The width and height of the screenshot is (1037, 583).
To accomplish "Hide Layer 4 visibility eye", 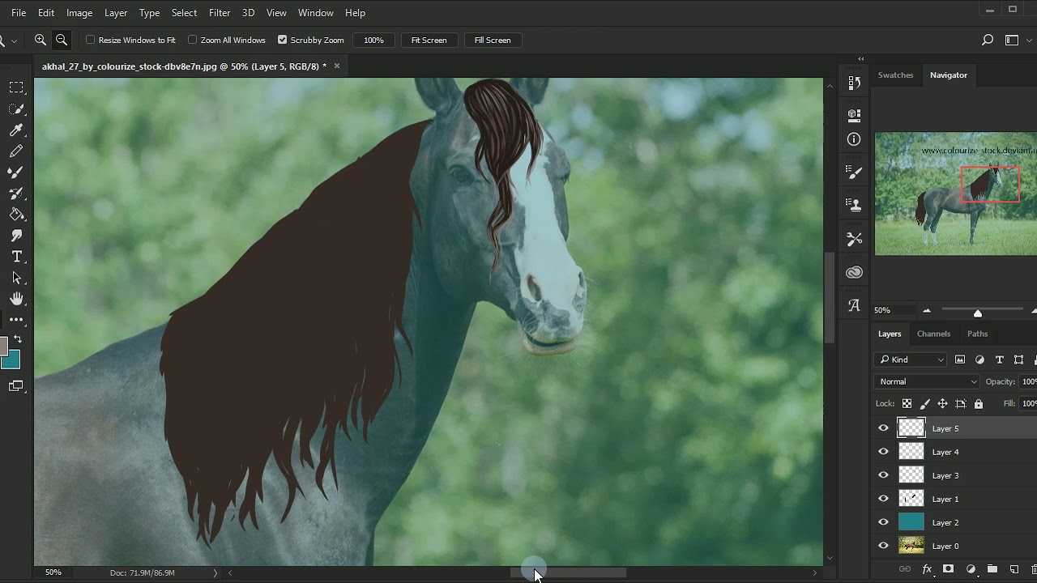I will pos(883,452).
